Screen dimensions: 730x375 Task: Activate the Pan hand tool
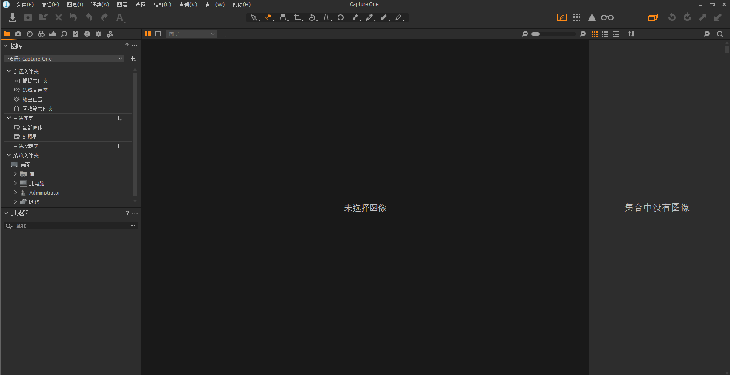pos(268,17)
